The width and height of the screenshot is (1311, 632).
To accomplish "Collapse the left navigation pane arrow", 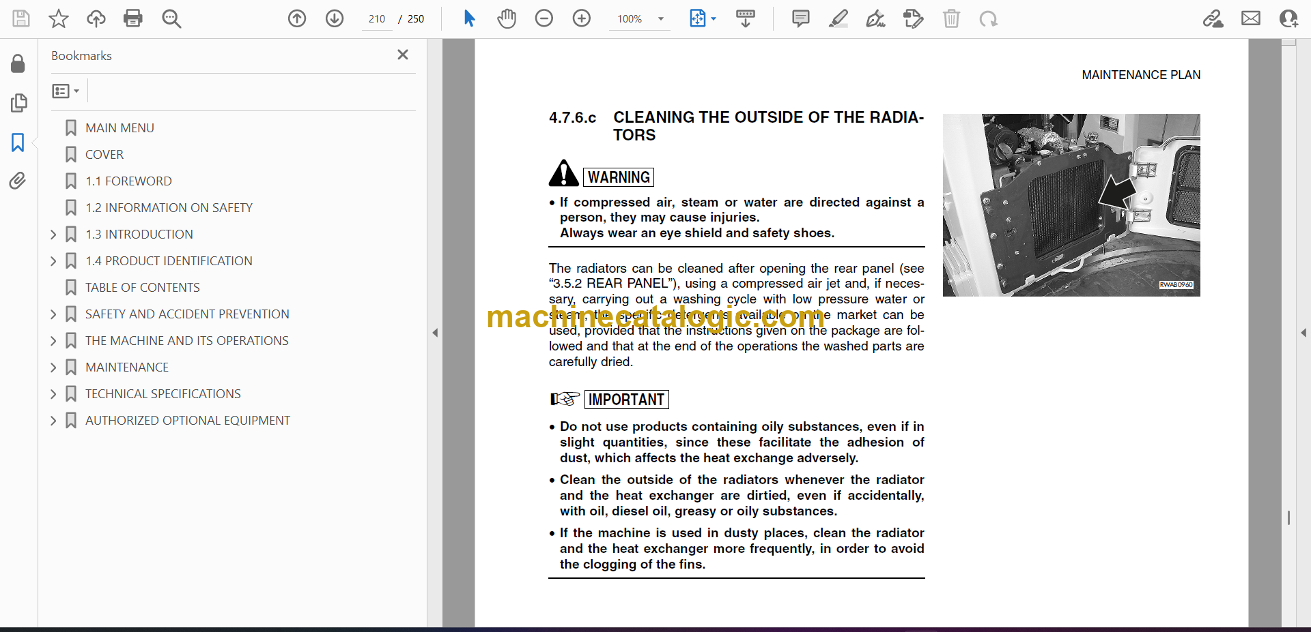I will pyautogui.click(x=435, y=333).
